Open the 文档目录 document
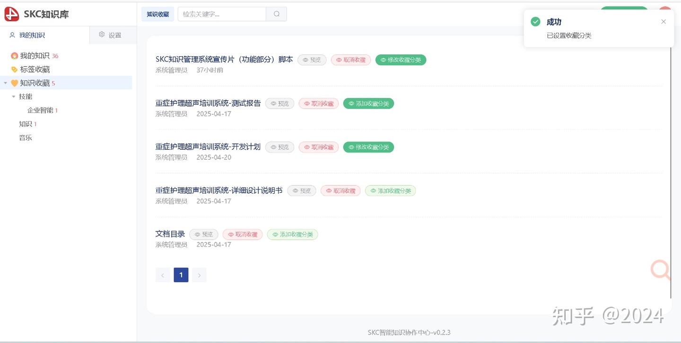This screenshot has height=343, width=681. click(x=170, y=234)
